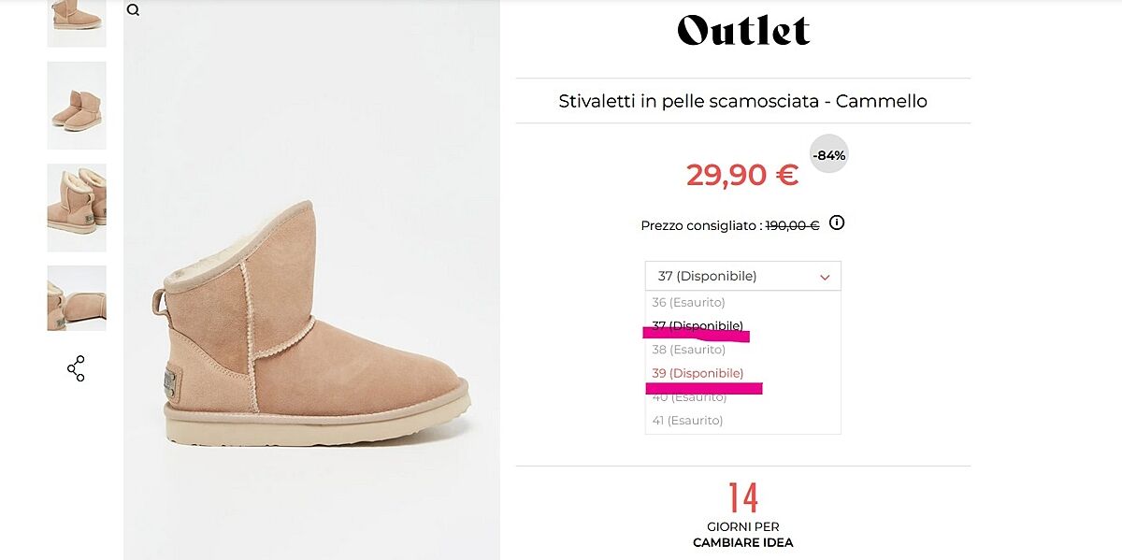Click the share icon below the thumbnails
The width and height of the screenshot is (1122, 560).
click(x=76, y=368)
